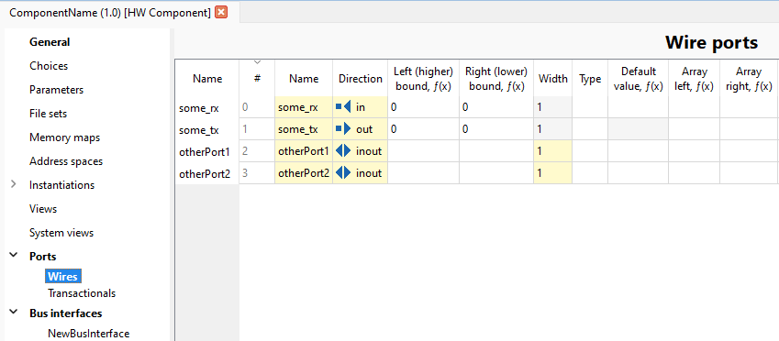Image resolution: width=779 pixels, height=341 pixels.
Task: Switch to the ComponentName (1.0) tab
Action: pos(110,13)
